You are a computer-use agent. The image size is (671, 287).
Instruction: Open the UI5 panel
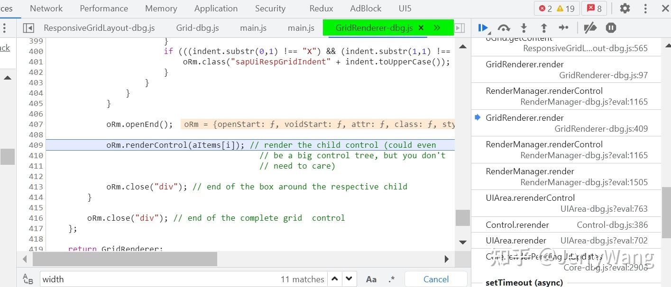click(x=405, y=9)
